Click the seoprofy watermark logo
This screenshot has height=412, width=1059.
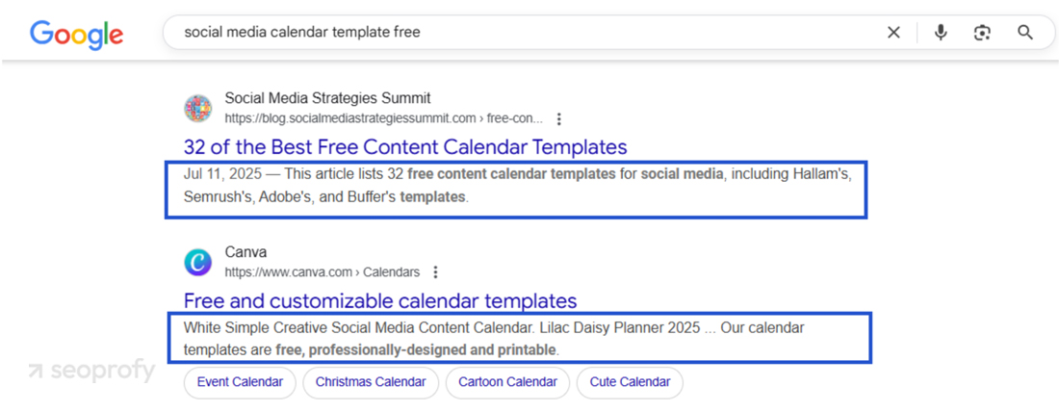coord(91,371)
